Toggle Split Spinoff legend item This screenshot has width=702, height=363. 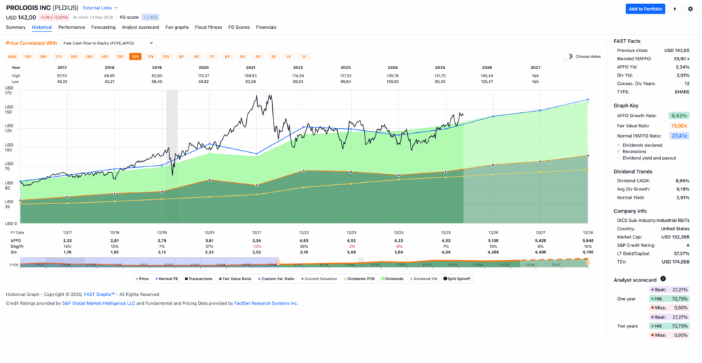(457, 279)
